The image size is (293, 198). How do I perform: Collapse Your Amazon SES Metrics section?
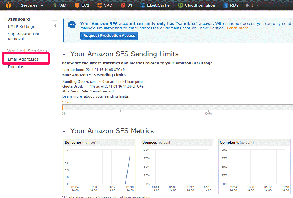pyautogui.click(x=64, y=132)
